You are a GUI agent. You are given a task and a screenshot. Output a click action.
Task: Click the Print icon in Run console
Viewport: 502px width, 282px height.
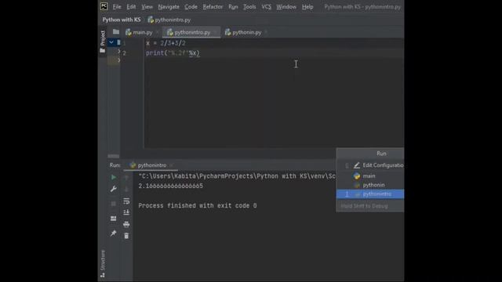coord(126,224)
